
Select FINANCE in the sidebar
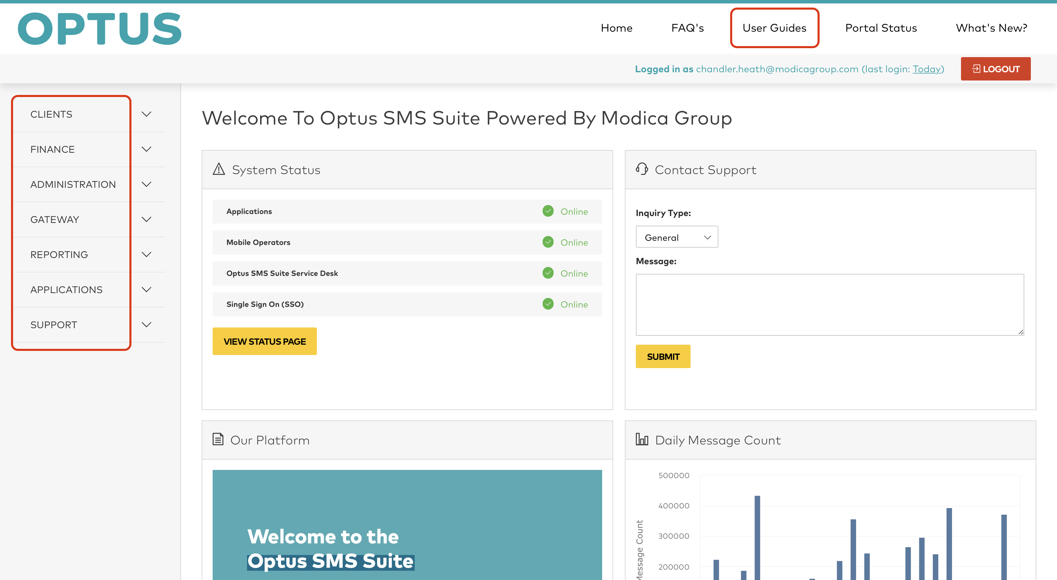[53, 149]
